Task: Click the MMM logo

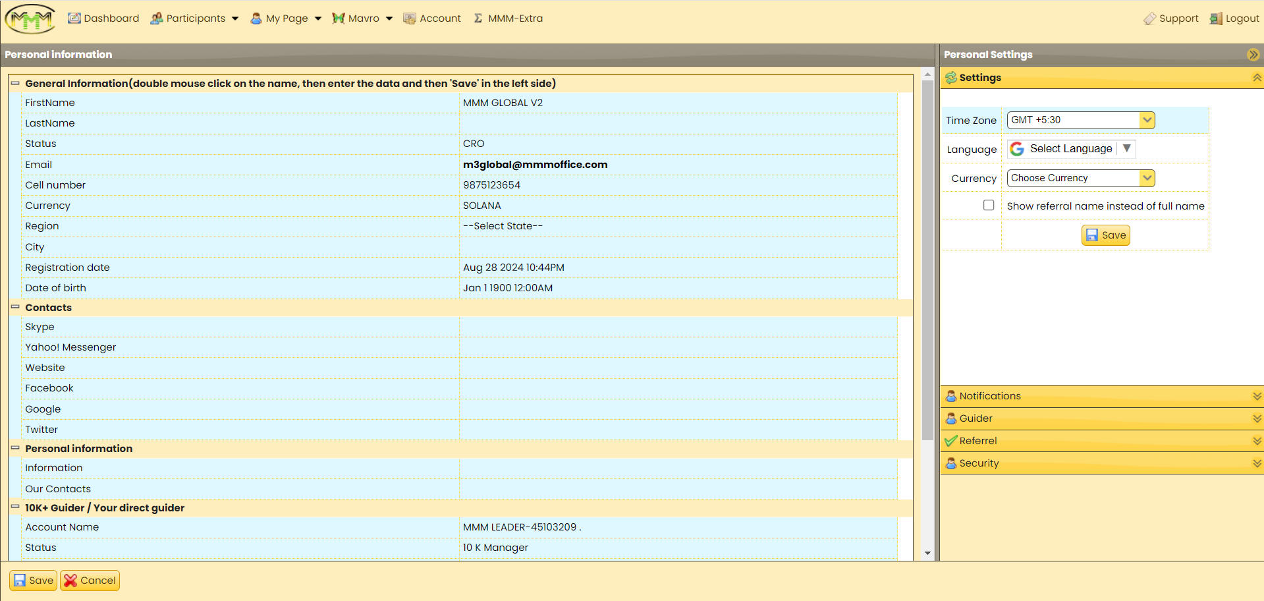Action: (30, 18)
